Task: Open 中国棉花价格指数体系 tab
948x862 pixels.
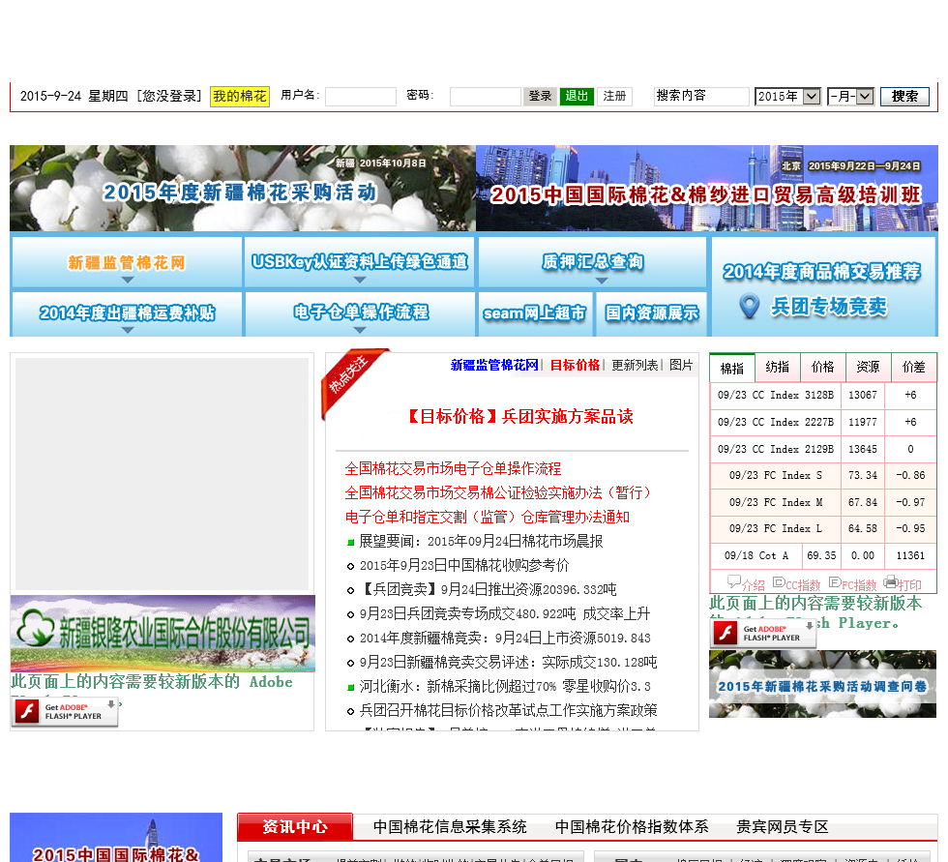Action: pos(632,826)
